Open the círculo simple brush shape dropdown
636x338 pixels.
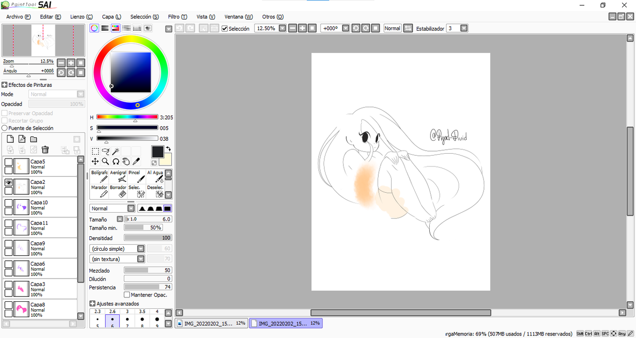141,249
